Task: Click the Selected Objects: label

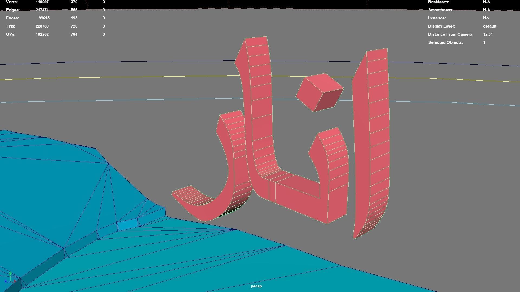Action: click(446, 42)
